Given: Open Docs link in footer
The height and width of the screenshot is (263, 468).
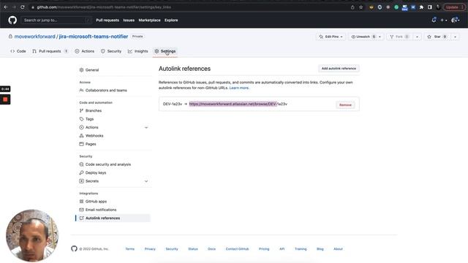Looking at the screenshot, I should pos(211,248).
